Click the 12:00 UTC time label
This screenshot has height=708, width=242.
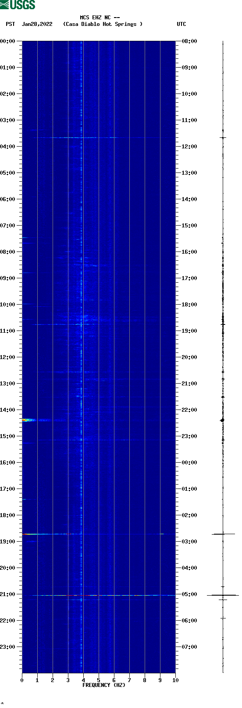189,147
